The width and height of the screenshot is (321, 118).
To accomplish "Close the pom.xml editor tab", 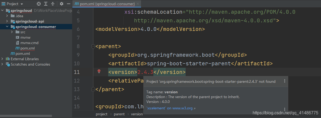I will click(137, 4).
